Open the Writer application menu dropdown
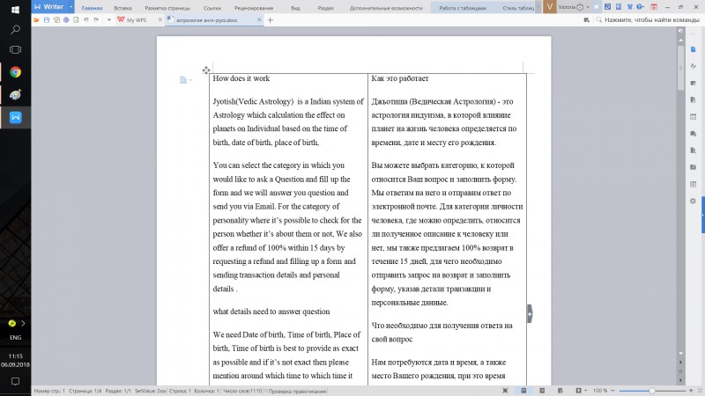This screenshot has height=396, width=705. point(71,7)
